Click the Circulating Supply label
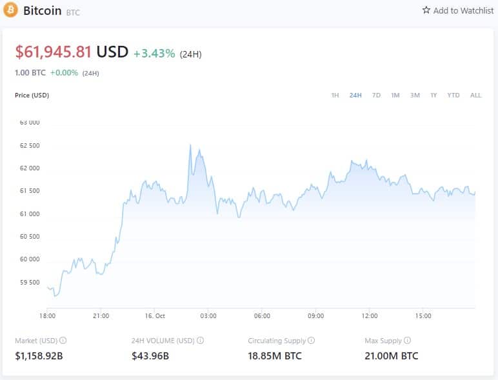This screenshot has height=380, width=498. (x=277, y=341)
